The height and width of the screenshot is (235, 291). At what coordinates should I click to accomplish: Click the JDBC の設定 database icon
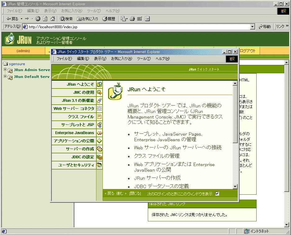99,157
